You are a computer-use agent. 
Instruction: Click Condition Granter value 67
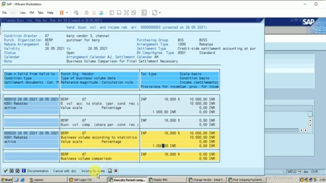(x=47, y=36)
